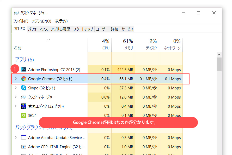Click Adobe CEP HTML Engine icon
Screen dimensions: 232x155
[24, 147]
